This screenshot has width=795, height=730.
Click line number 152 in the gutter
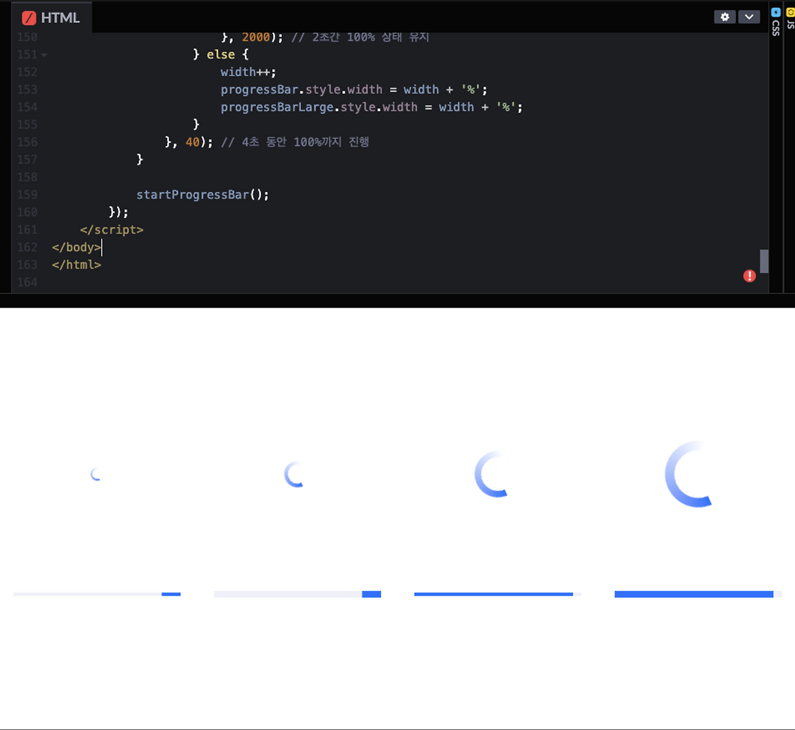pos(27,72)
